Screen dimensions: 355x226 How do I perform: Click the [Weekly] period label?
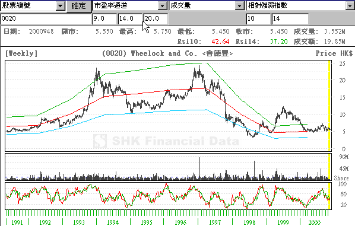[21, 53]
